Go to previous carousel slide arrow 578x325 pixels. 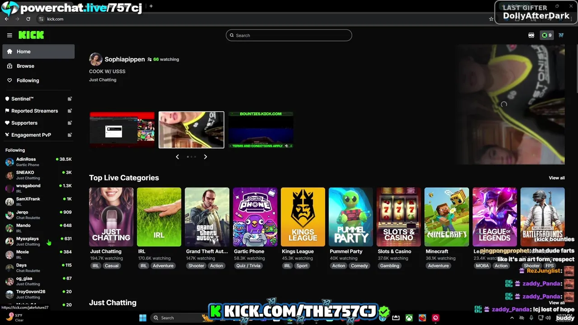click(177, 157)
